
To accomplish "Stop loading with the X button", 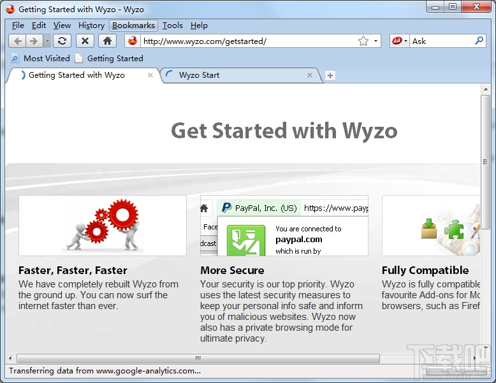I will (85, 41).
